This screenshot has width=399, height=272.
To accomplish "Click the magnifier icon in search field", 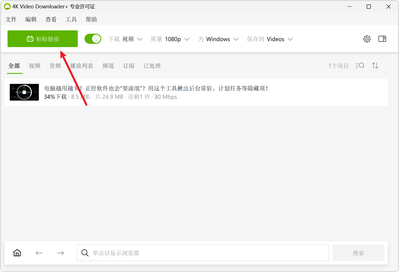I will click(x=85, y=253).
